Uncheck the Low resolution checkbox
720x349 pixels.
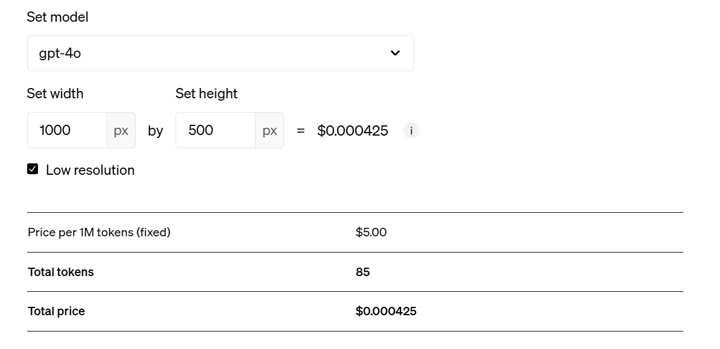click(33, 169)
